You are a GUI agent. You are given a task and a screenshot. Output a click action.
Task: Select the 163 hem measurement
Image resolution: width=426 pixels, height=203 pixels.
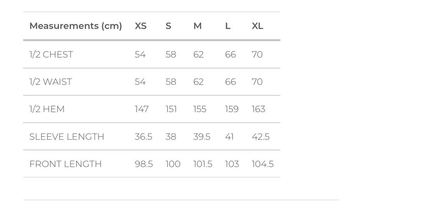coord(258,109)
